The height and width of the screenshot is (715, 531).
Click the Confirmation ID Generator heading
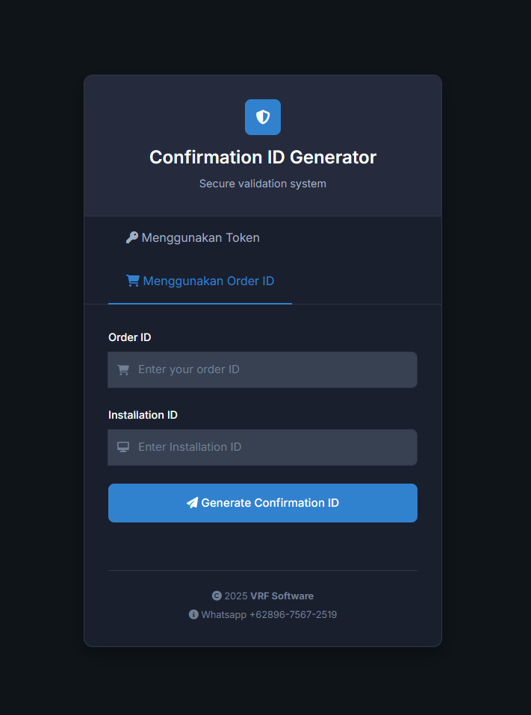263,157
